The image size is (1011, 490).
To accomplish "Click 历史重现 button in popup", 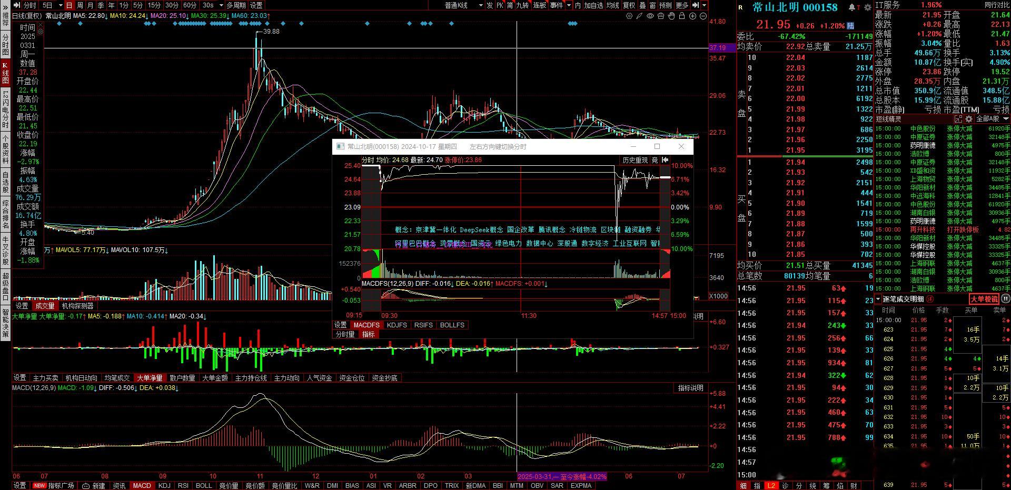I will [x=635, y=160].
